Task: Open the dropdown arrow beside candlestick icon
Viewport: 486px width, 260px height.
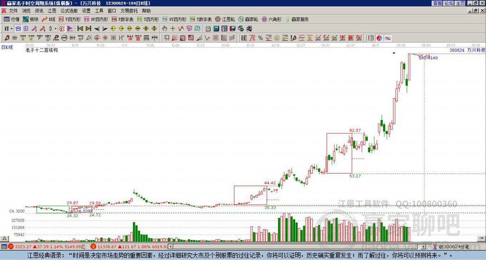Action: click(x=56, y=29)
